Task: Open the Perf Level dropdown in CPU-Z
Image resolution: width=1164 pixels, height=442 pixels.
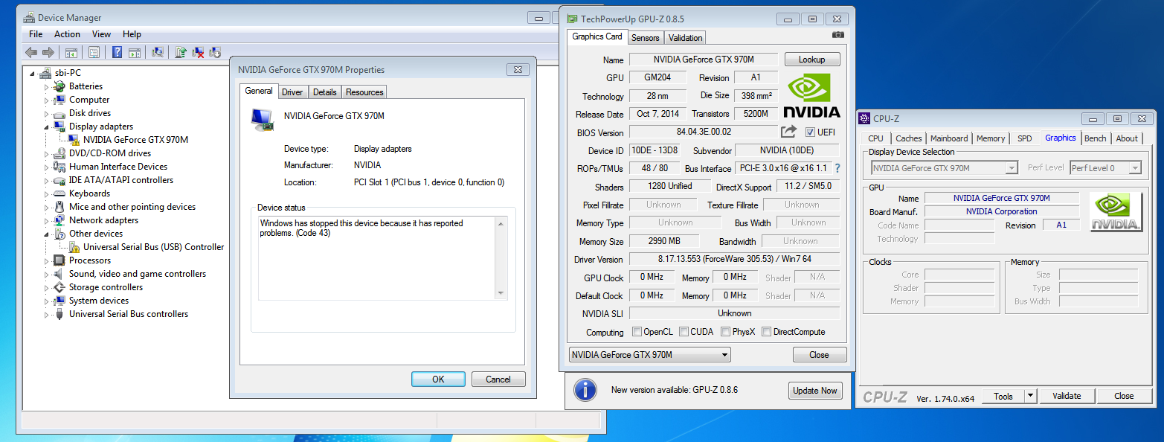Action: pyautogui.click(x=1105, y=168)
